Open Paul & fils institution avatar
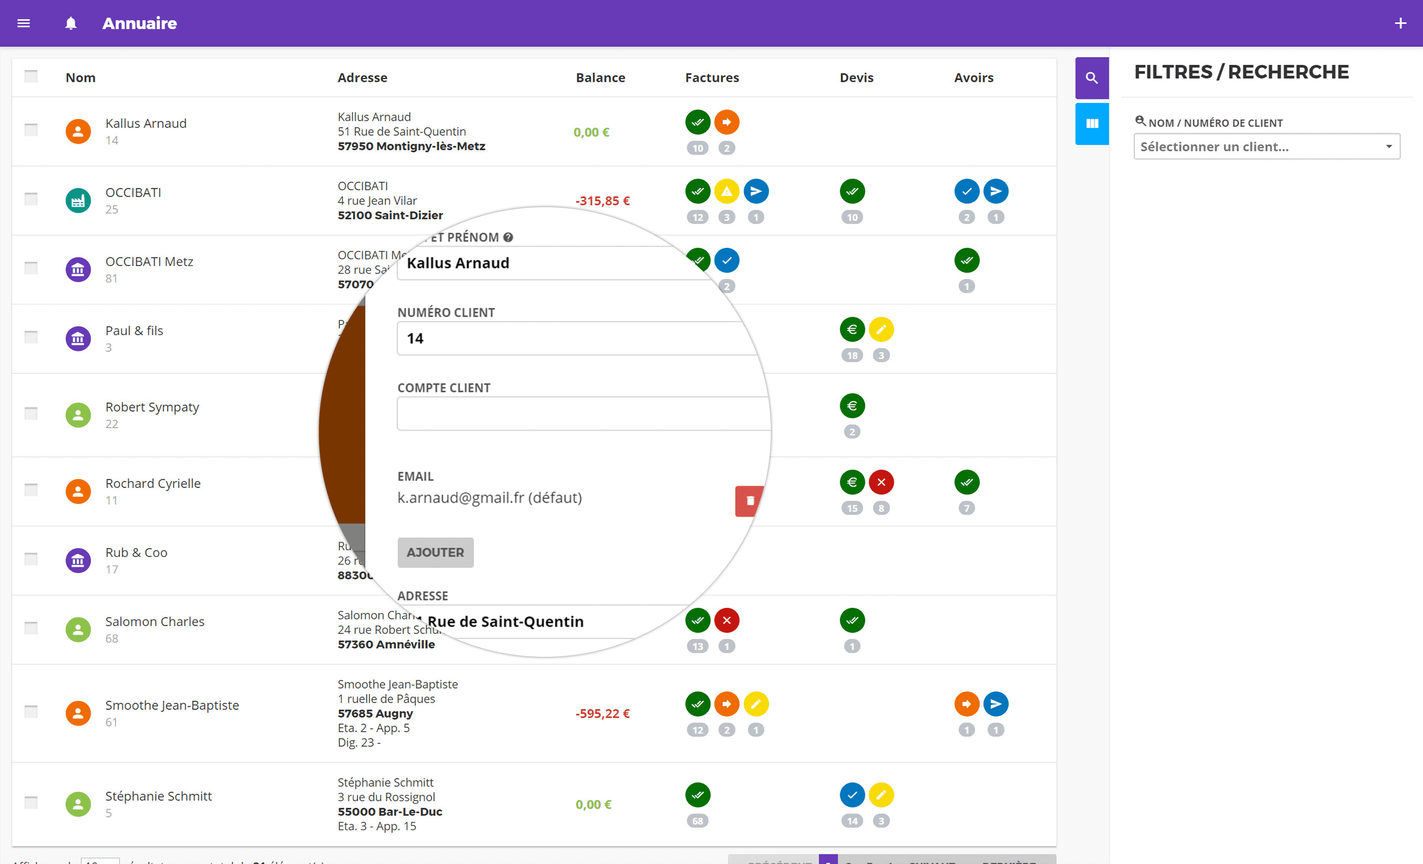Viewport: 1423px width, 864px height. click(78, 339)
